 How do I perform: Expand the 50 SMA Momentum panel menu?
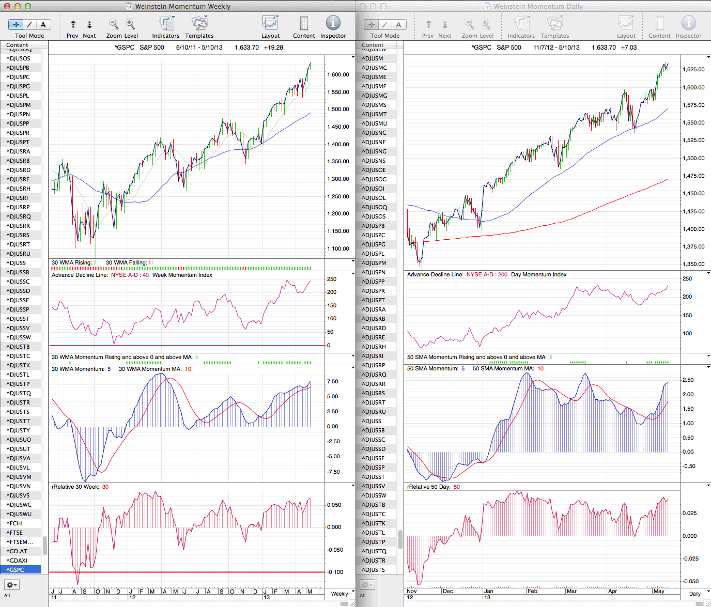708,368
